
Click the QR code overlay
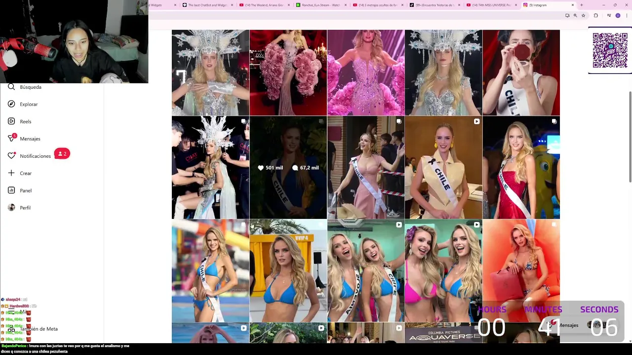pos(610,50)
